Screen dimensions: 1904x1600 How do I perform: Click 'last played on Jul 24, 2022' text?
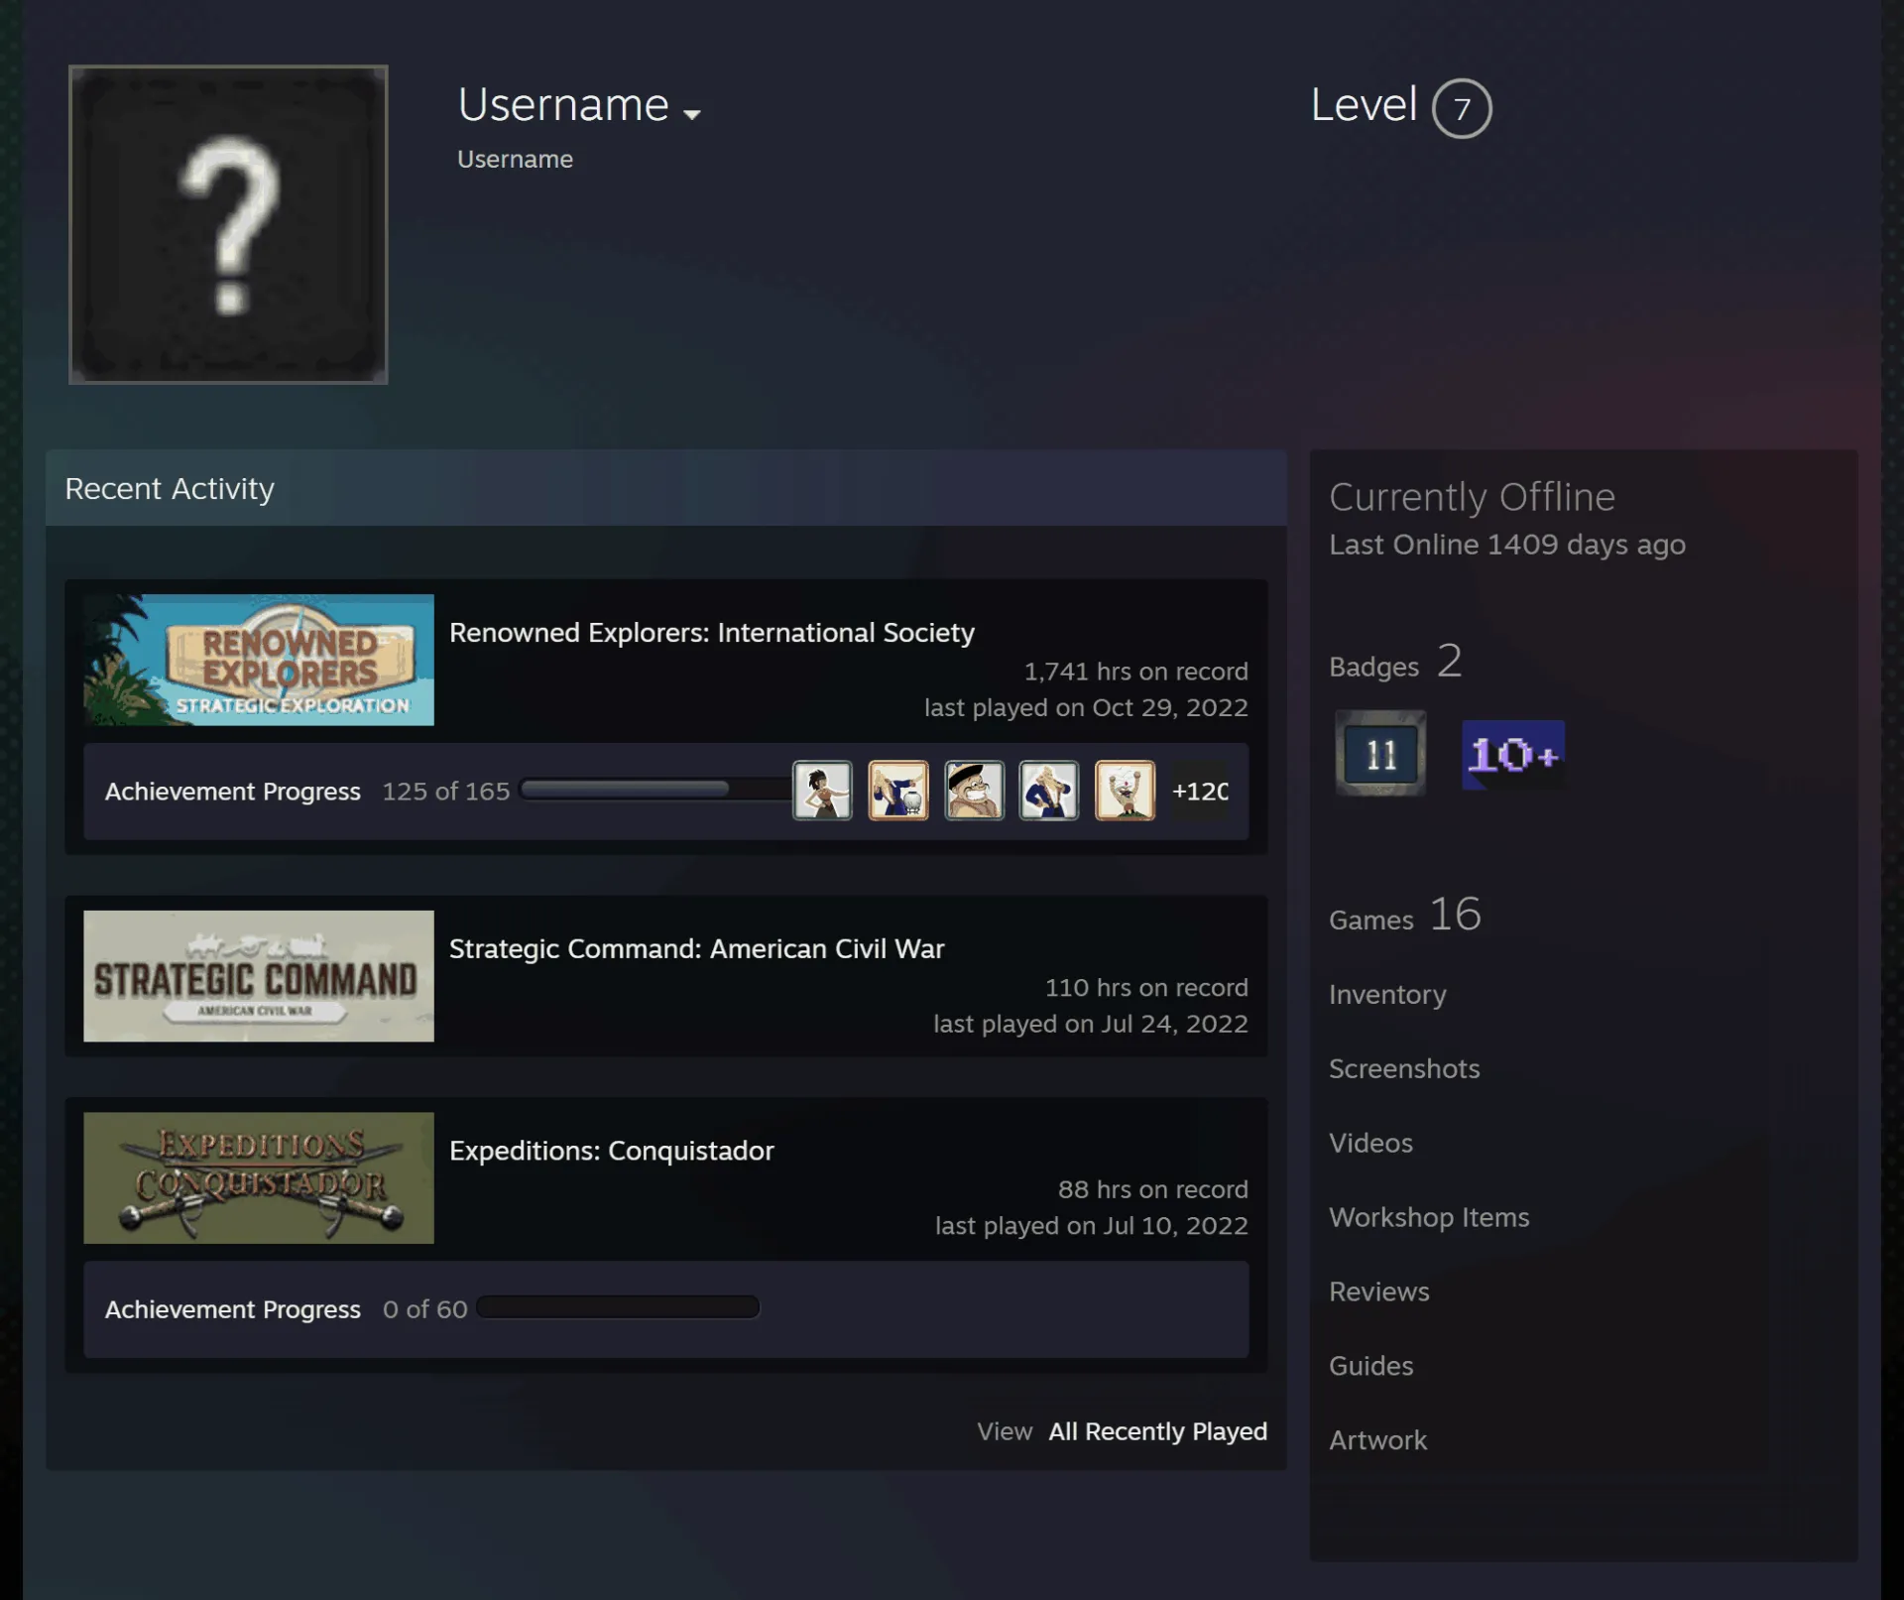[x=1091, y=1024]
